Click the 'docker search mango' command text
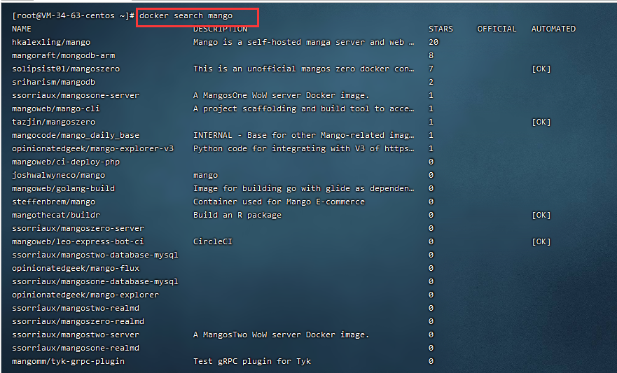This screenshot has width=617, height=373. (x=186, y=15)
